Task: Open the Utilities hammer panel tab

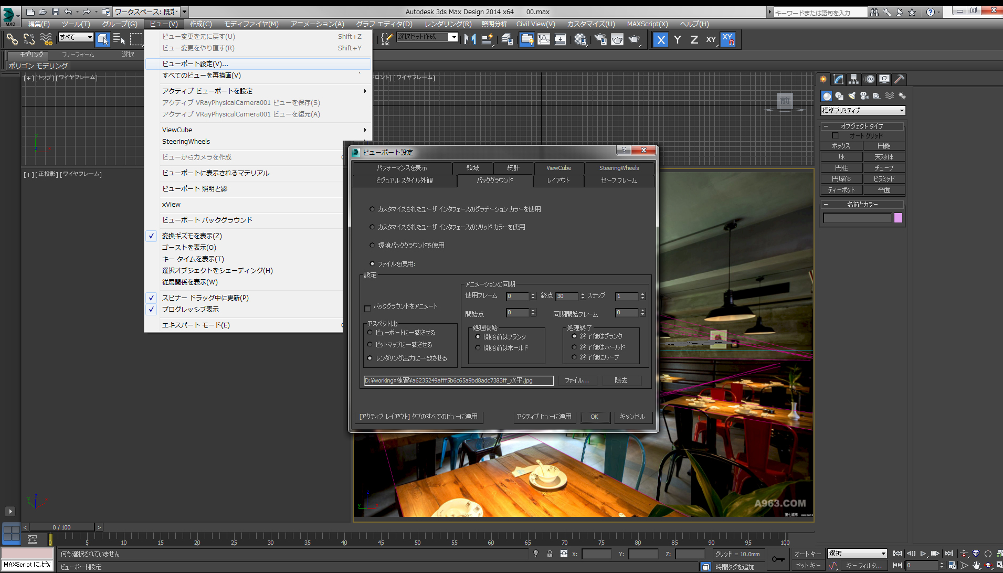Action: coord(900,79)
